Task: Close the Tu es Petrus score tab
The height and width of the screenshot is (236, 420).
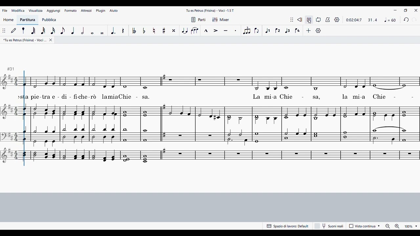Action: coord(51,40)
